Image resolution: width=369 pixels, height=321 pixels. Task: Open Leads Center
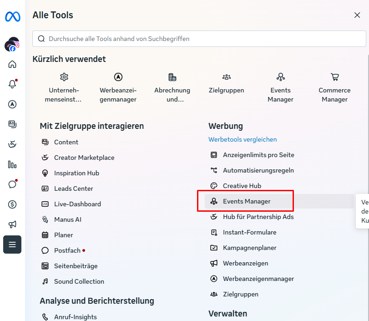click(67, 189)
